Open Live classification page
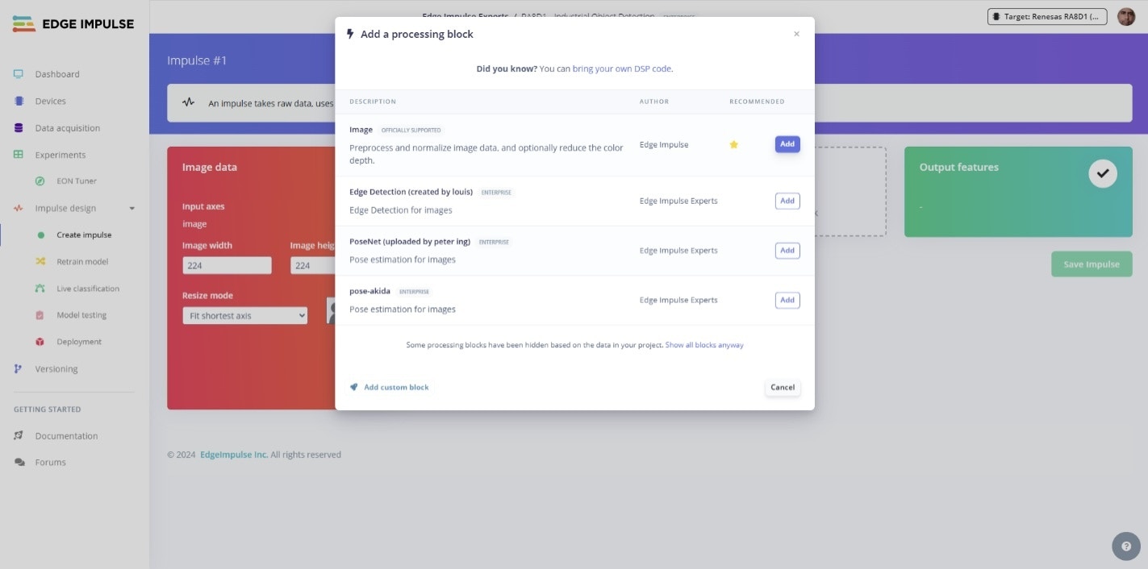 coord(88,289)
